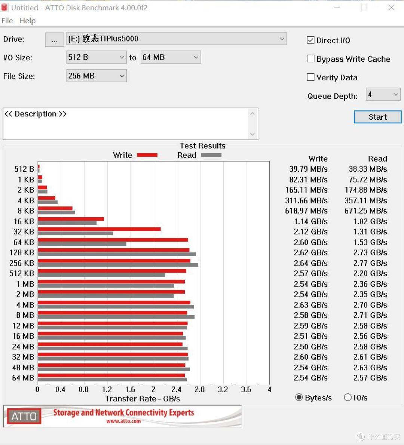Open the www.atto.com link
The image size is (404, 445).
pyautogui.click(x=123, y=421)
